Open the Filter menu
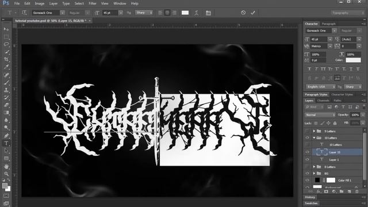368x207 pixels. click(x=93, y=3)
